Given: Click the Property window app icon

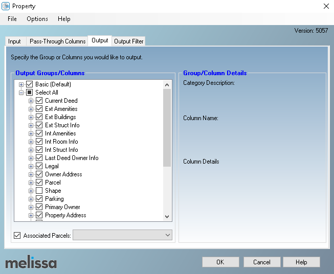Looking at the screenshot, I should click(6, 6).
